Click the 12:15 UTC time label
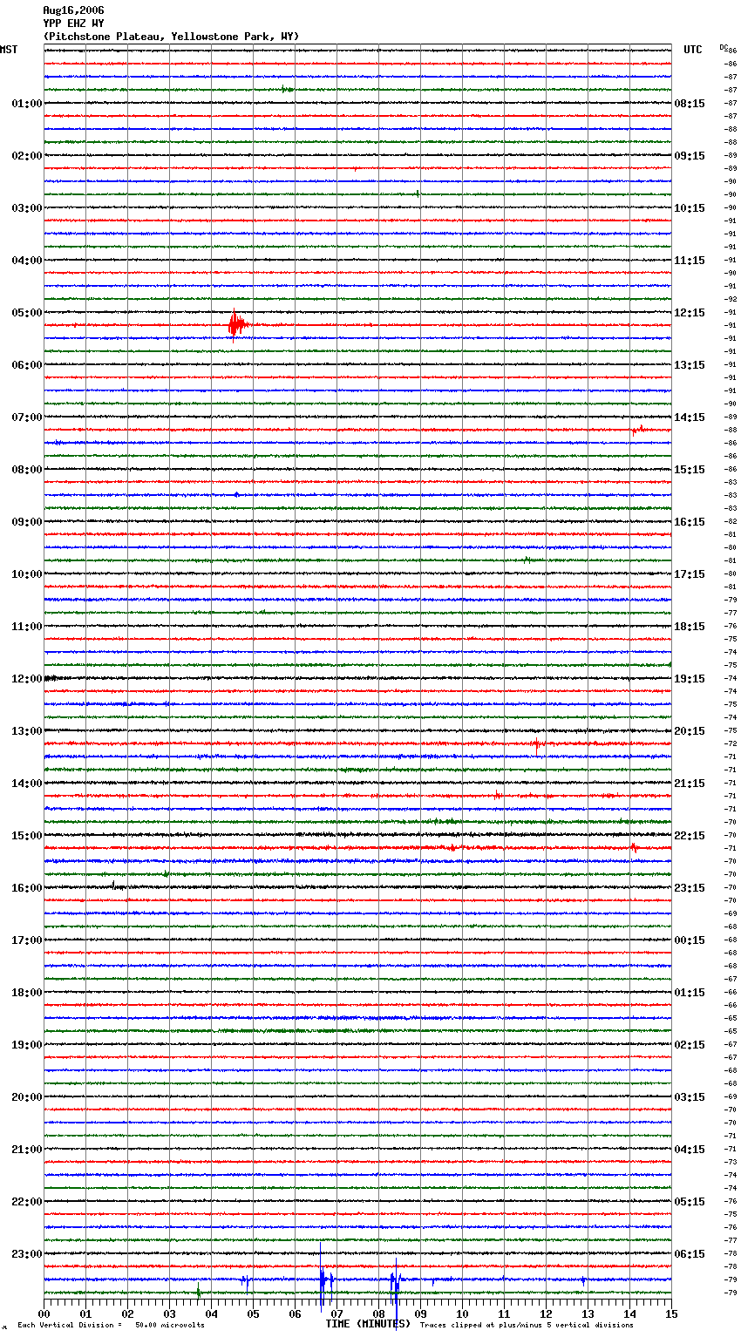Viewport: 741px width, 1337px height. point(690,313)
